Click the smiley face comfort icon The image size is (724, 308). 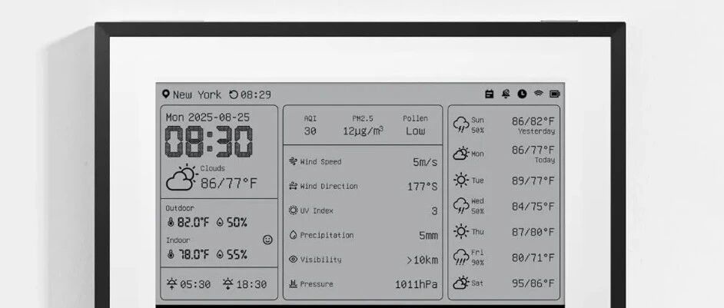click(x=267, y=240)
